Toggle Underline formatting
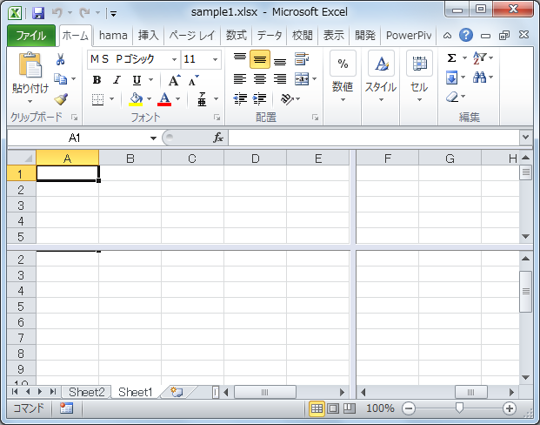540x425 pixels. pyautogui.click(x=137, y=80)
